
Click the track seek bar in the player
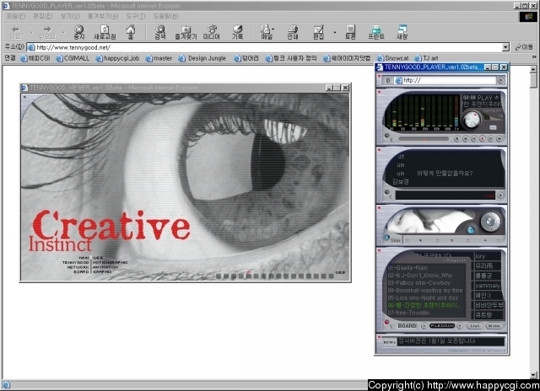coord(424,139)
